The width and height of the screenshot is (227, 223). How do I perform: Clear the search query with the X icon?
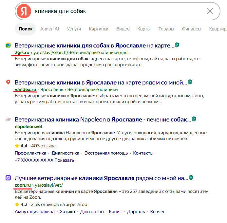210,11
